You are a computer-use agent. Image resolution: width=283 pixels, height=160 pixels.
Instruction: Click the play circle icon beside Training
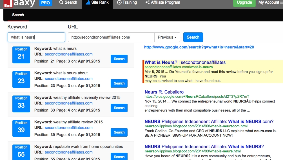(x=119, y=2)
